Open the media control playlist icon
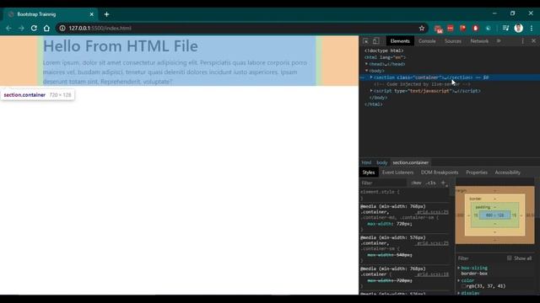The width and height of the screenshot is (540, 303). pyautogui.click(x=505, y=28)
